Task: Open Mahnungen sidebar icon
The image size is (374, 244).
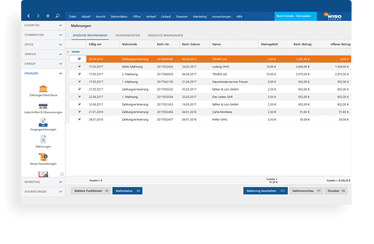Action: coord(43,139)
